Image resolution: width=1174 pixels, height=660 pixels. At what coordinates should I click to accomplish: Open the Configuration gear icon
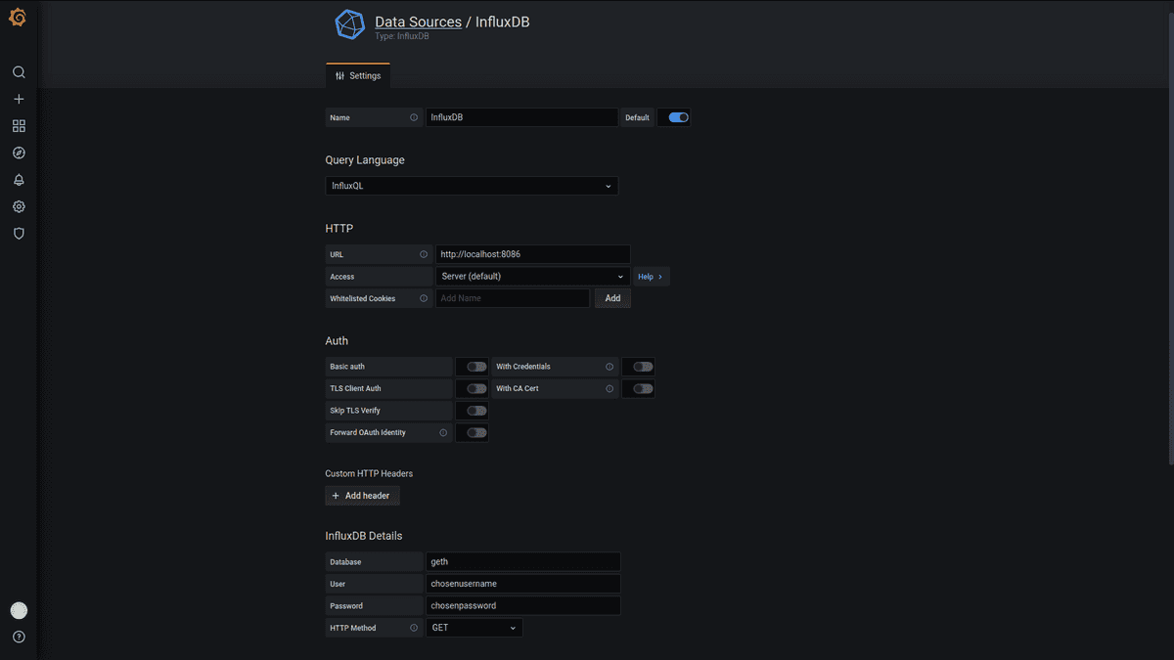[18, 206]
